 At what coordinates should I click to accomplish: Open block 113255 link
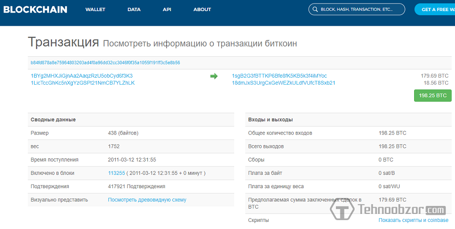pos(116,173)
